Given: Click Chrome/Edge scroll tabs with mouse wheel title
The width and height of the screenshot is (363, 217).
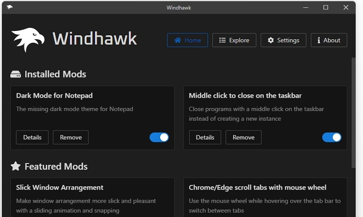Looking at the screenshot, I should [258, 188].
